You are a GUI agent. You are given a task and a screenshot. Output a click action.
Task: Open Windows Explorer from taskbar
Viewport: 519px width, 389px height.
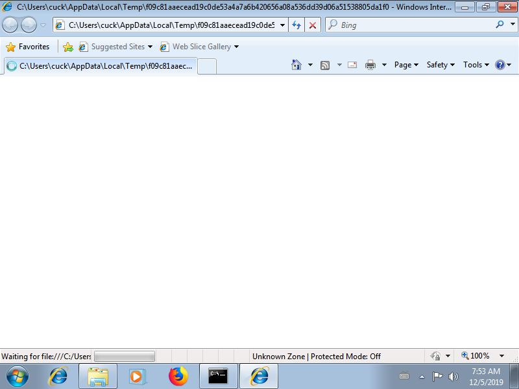98,377
